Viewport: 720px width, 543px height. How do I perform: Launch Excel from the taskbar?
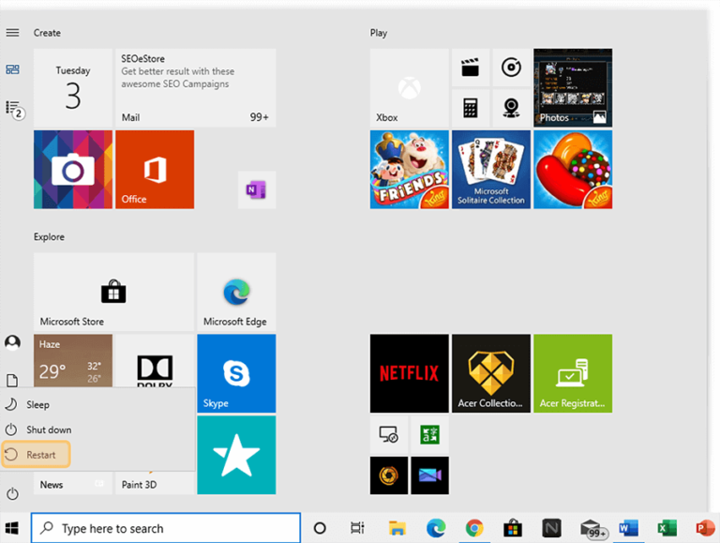point(667,528)
